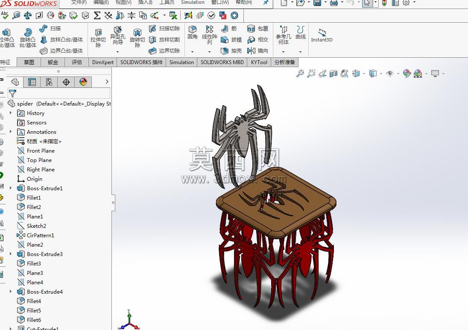
Task: Open the DisplayManager color ball tab
Action: click(x=83, y=82)
